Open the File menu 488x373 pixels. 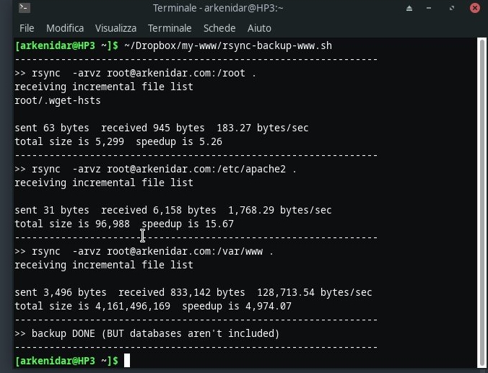tap(27, 28)
